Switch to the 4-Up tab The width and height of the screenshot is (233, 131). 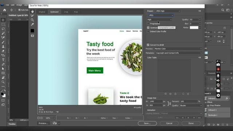click(76, 12)
